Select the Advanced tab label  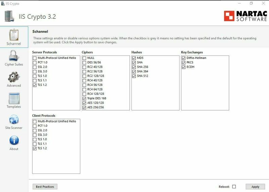tap(14, 86)
